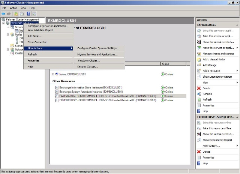Click the Nodes folder icon in tree

click(x=12, y=34)
